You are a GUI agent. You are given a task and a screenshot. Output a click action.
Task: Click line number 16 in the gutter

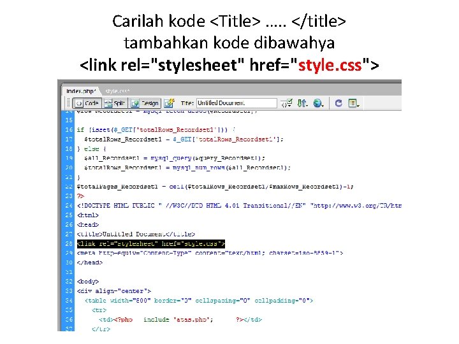pyautogui.click(x=69, y=129)
